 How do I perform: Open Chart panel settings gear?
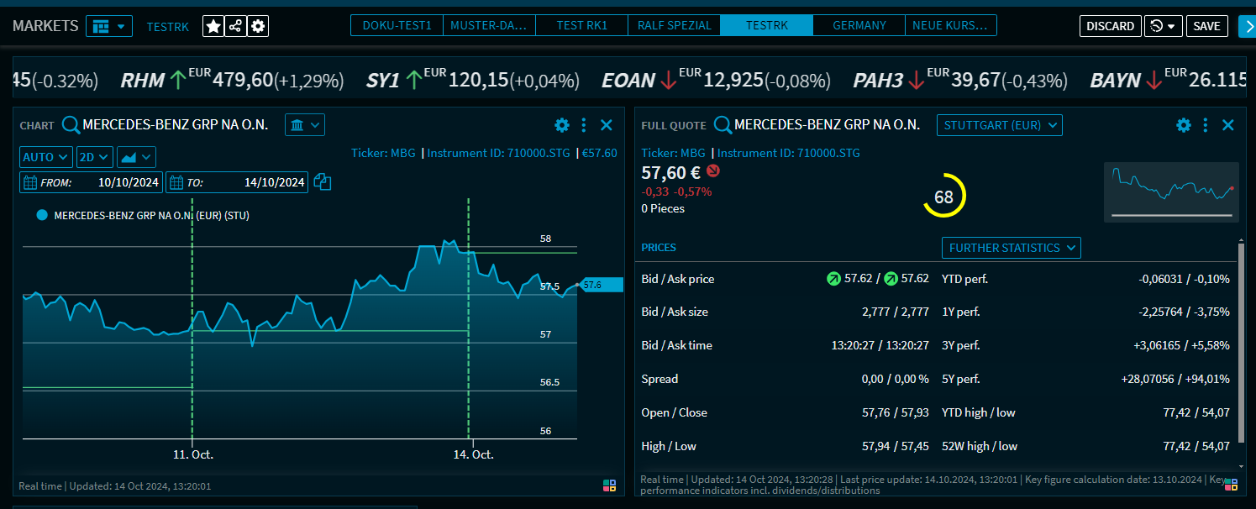tap(562, 125)
